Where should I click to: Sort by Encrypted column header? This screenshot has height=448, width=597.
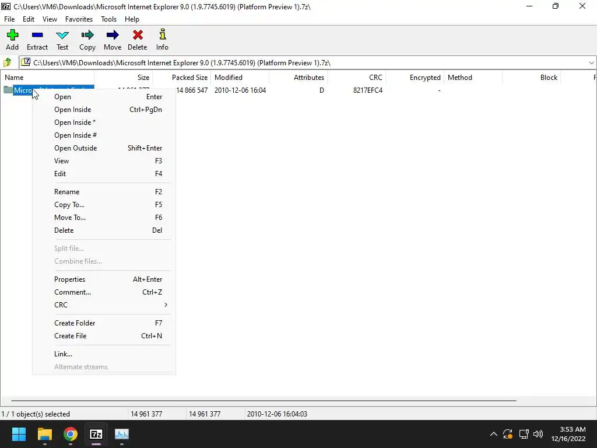415,78
